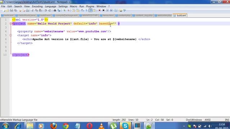Click Dos\Windows EOL format in status bar

pos(194,120)
